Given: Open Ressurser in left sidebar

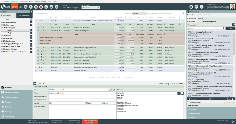Looking at the screenshot, I should click(8, 102).
